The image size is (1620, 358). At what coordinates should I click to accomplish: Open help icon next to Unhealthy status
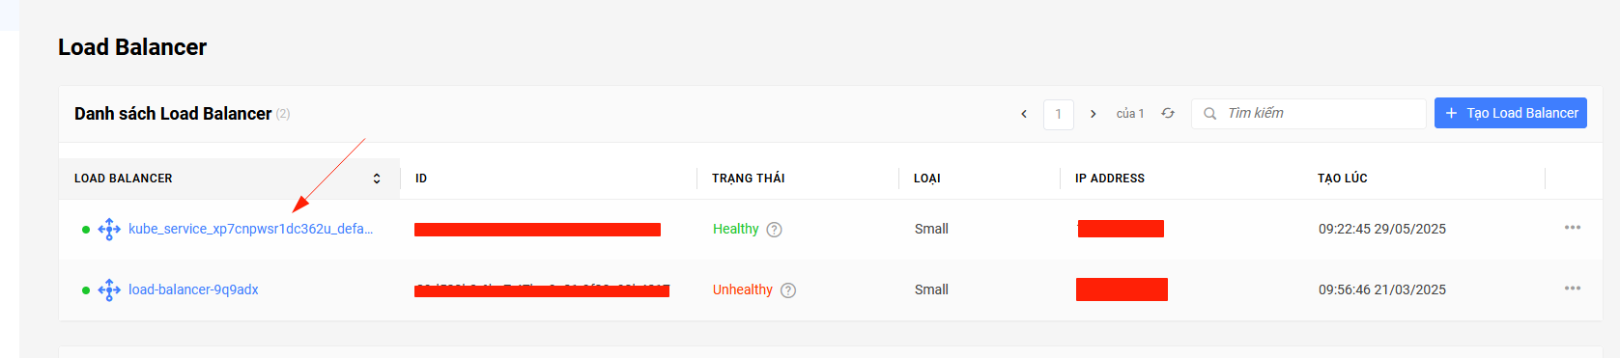click(788, 290)
